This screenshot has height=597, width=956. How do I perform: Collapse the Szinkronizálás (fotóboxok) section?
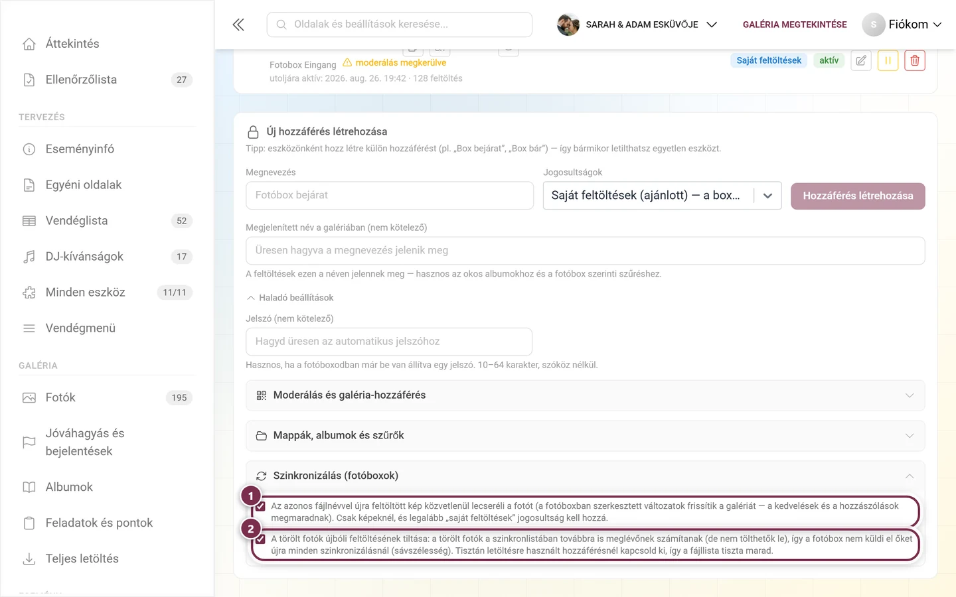(586, 476)
